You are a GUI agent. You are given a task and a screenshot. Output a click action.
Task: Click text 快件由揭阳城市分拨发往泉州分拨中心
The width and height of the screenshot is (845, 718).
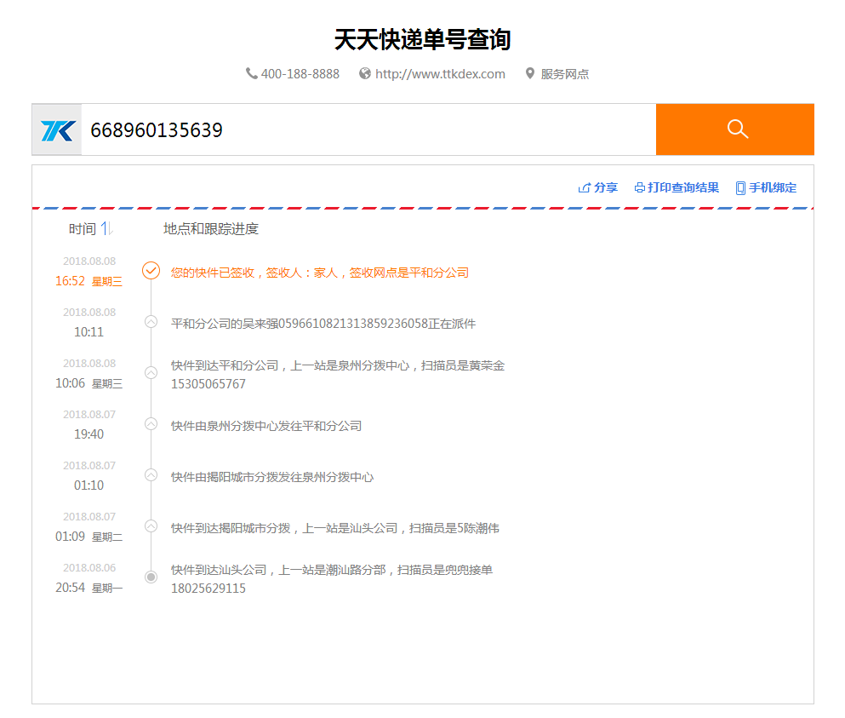click(x=272, y=478)
